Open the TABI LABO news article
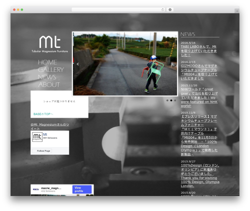 (198, 51)
